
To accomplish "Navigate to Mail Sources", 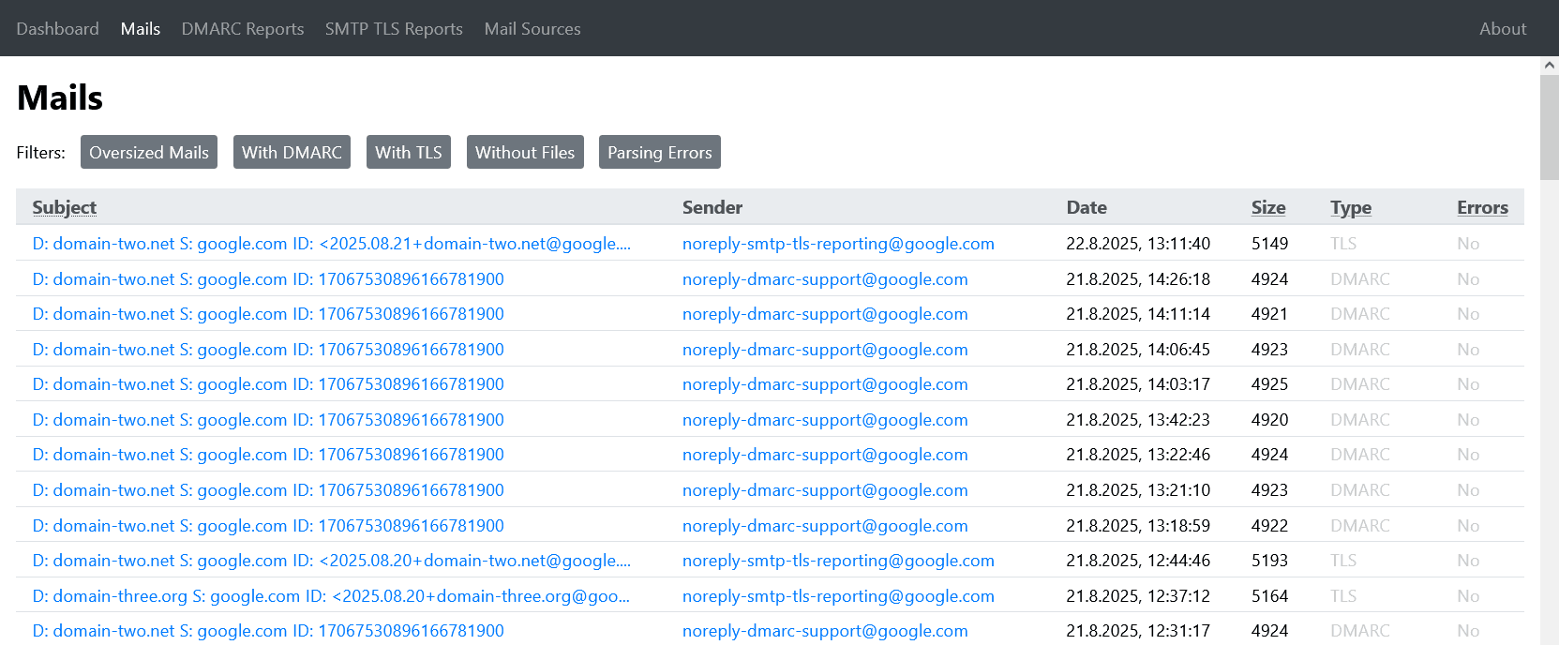I will (532, 29).
